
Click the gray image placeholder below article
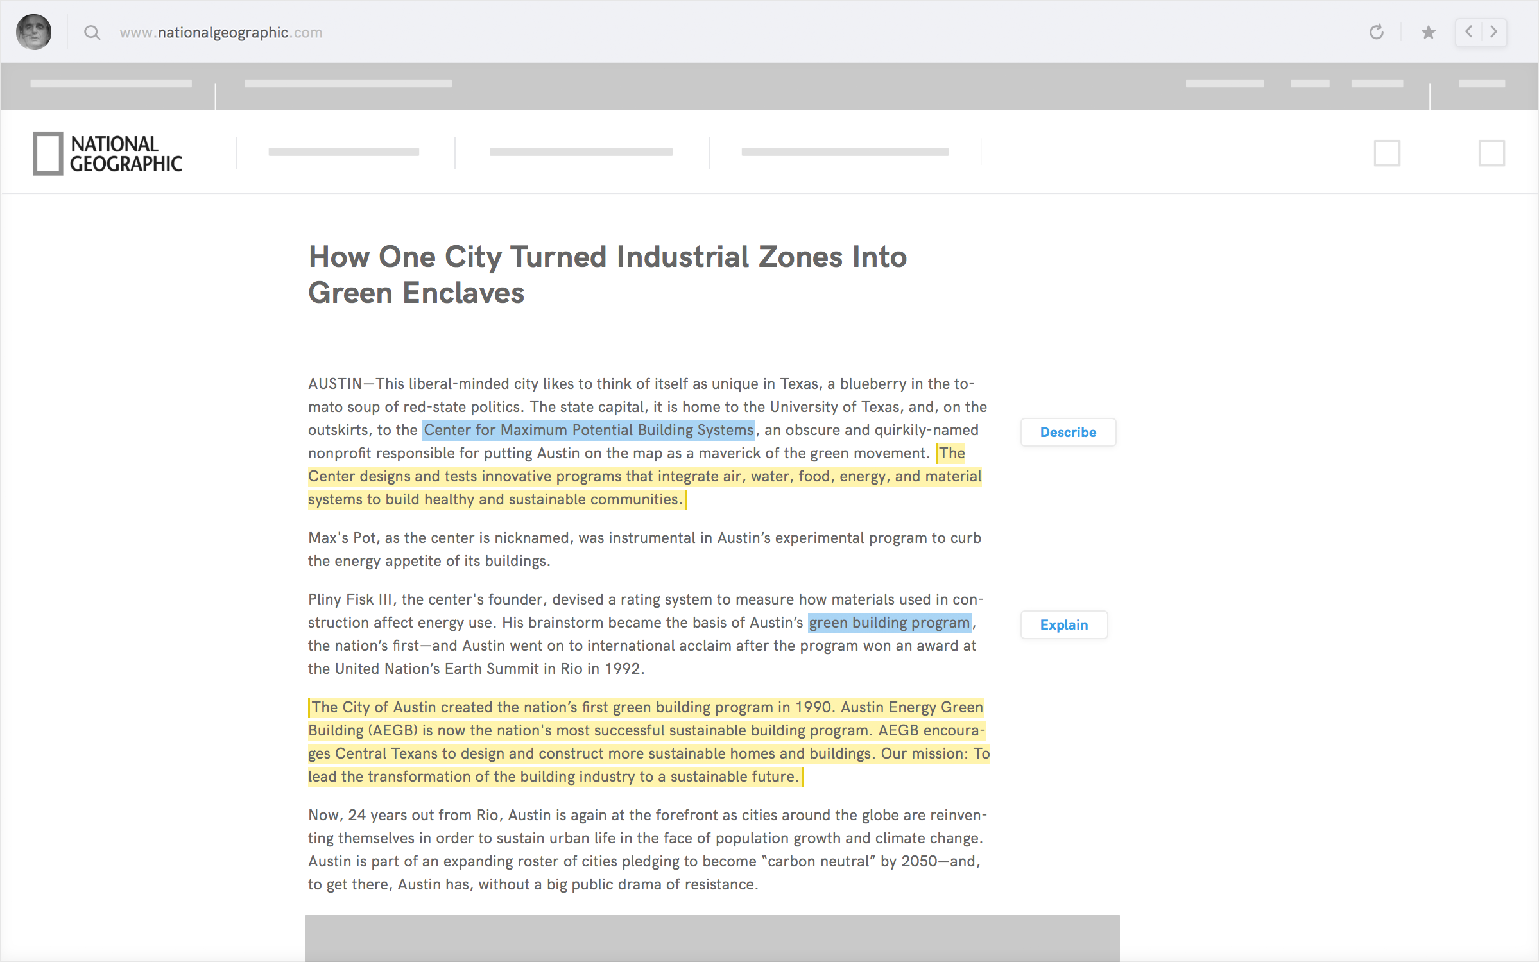tap(712, 938)
